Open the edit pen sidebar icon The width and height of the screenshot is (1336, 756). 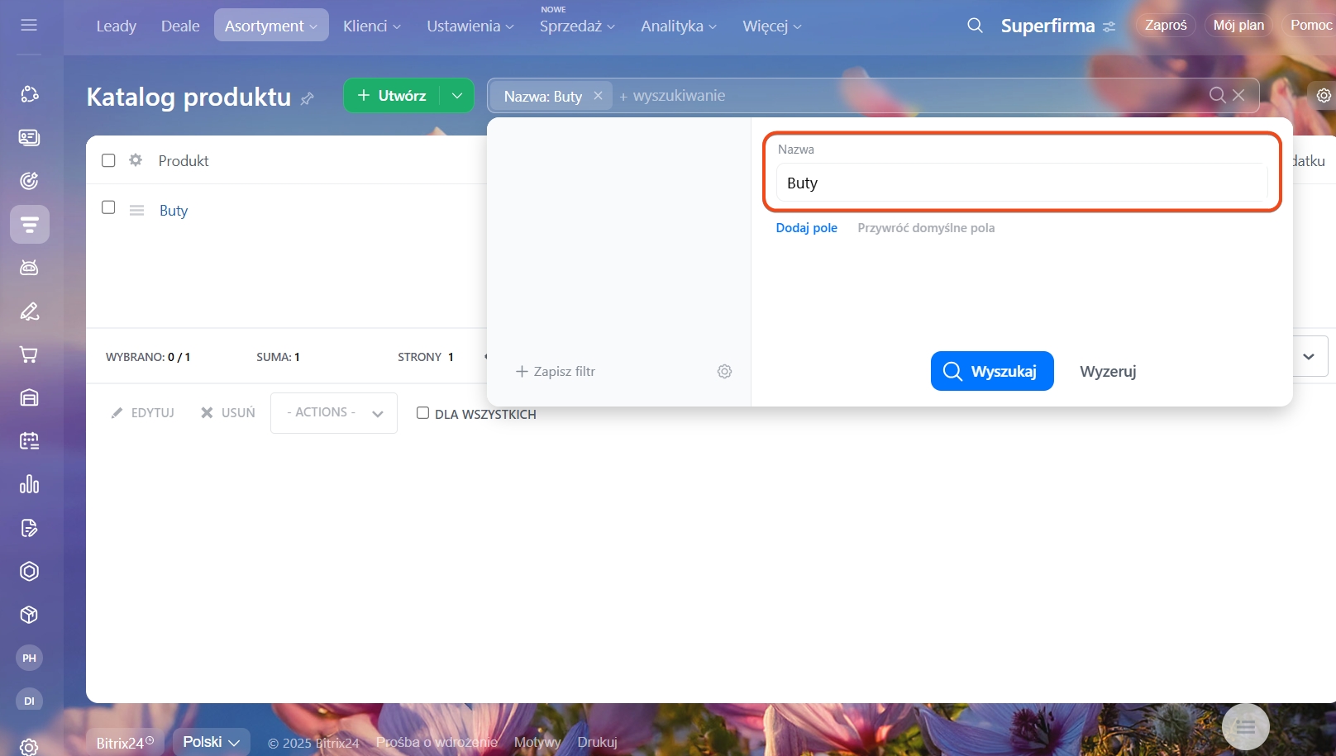click(x=29, y=311)
